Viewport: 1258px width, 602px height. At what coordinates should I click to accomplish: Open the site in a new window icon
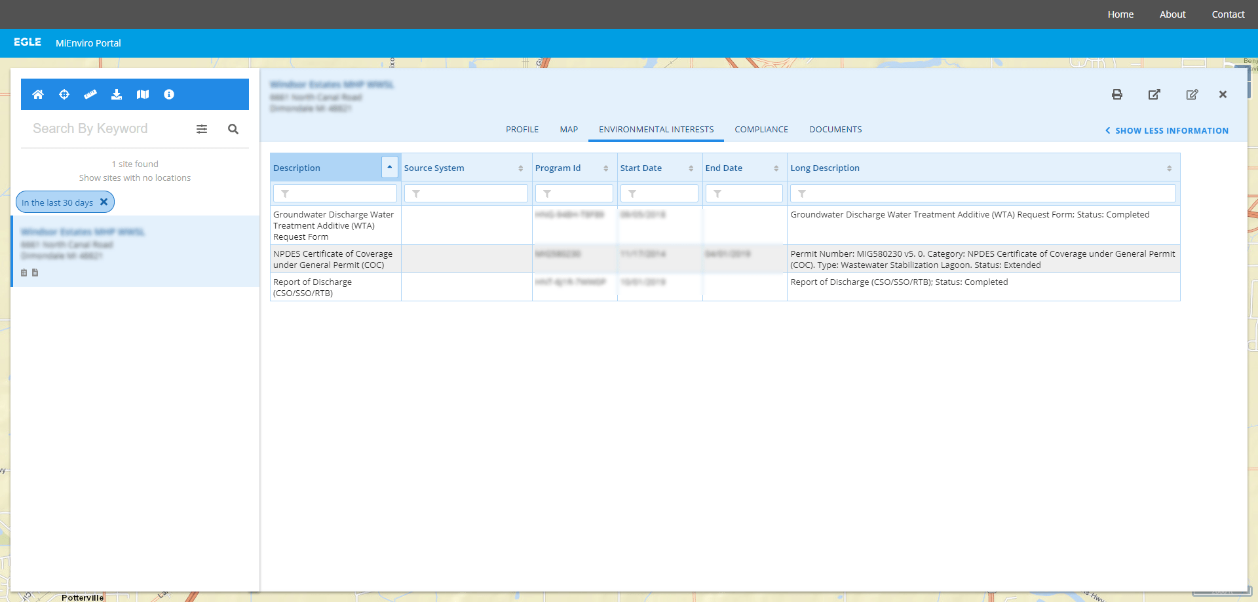[1154, 94]
